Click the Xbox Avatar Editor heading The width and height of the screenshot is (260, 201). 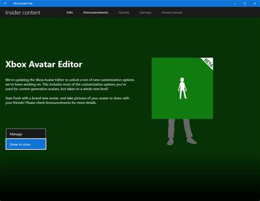[44, 64]
